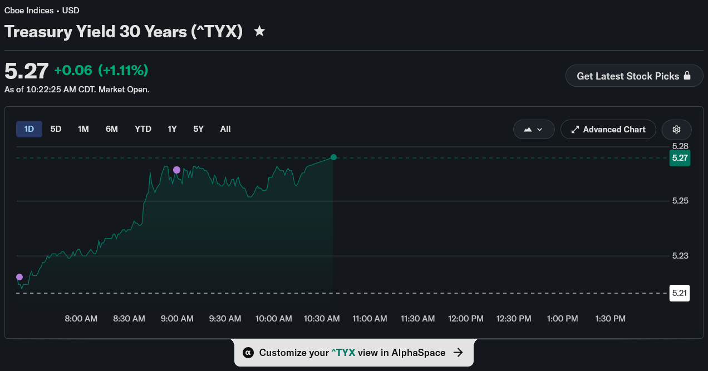Show All historical data range
The image size is (708, 371).
click(x=225, y=129)
